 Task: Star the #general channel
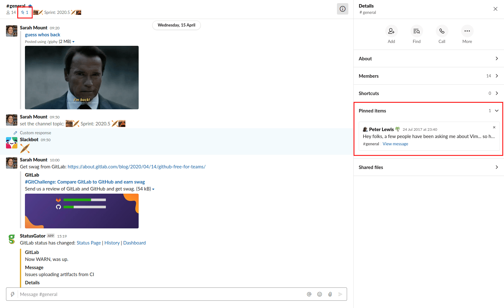tap(30, 6)
